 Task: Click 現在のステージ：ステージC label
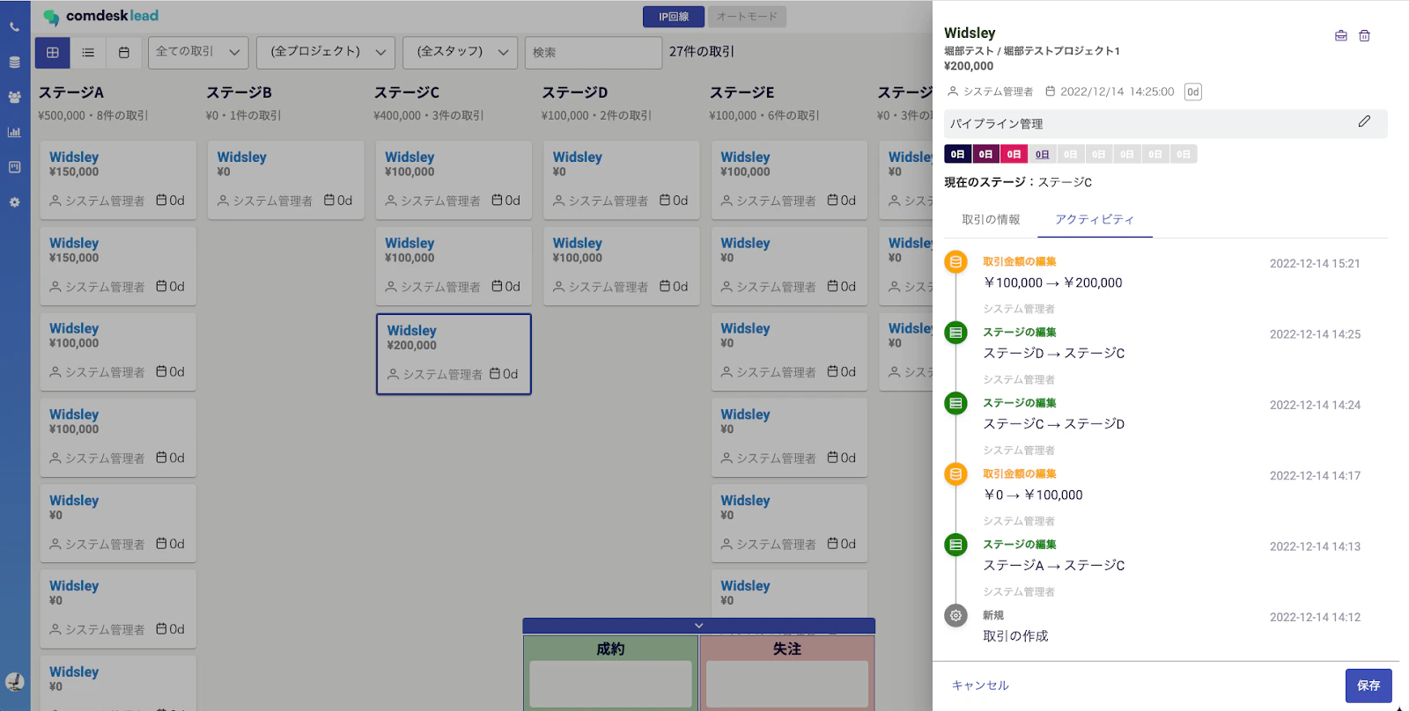1018,182
